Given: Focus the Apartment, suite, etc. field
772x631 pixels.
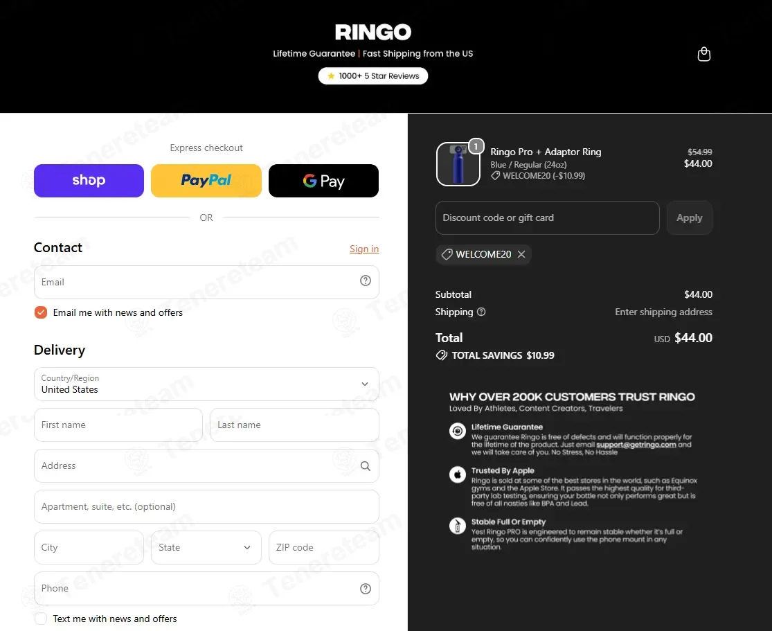Looking at the screenshot, I should click(x=206, y=506).
